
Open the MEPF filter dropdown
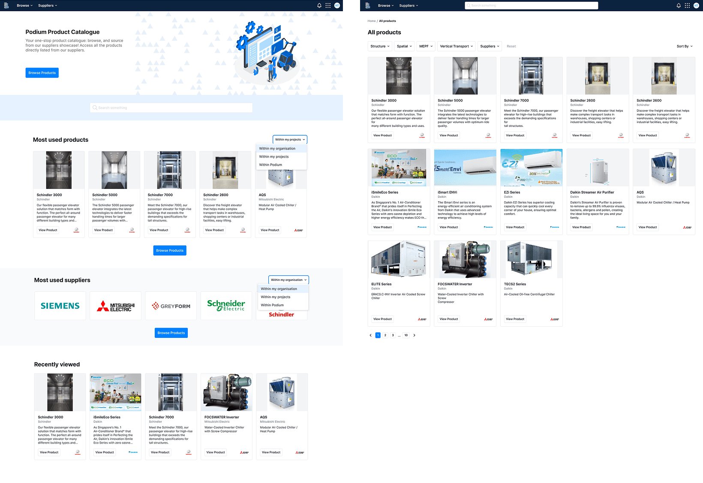[425, 46]
